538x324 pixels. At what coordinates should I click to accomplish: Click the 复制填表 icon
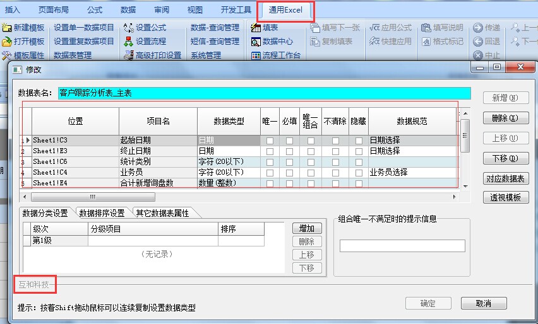(315, 42)
